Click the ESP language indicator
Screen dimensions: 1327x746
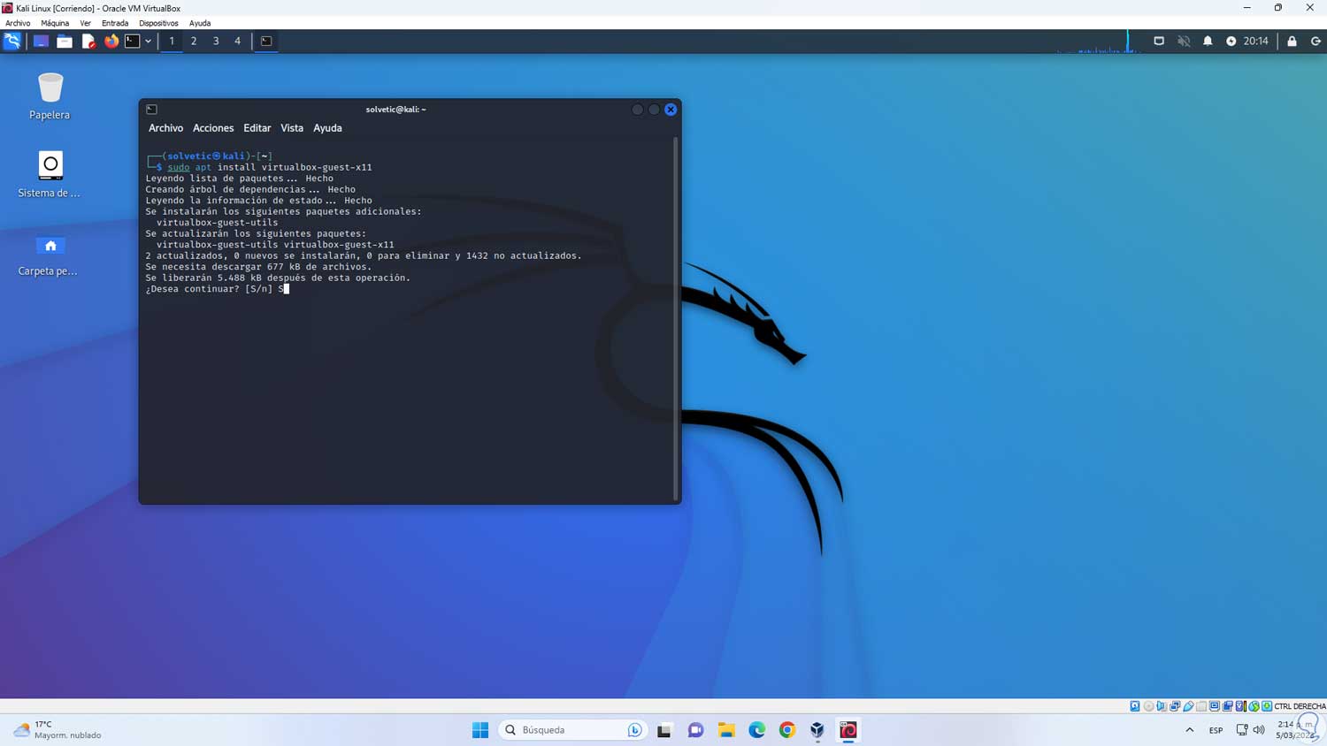1216,730
